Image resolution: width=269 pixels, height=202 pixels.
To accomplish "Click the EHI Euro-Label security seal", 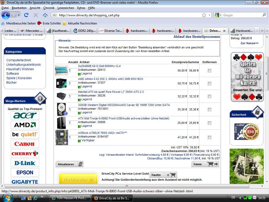I will [x=246, y=132].
